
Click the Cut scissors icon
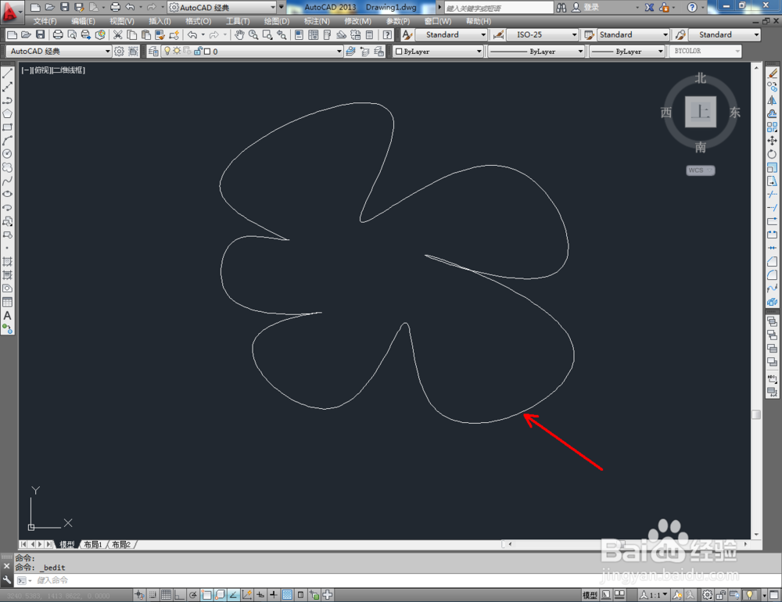[118, 34]
